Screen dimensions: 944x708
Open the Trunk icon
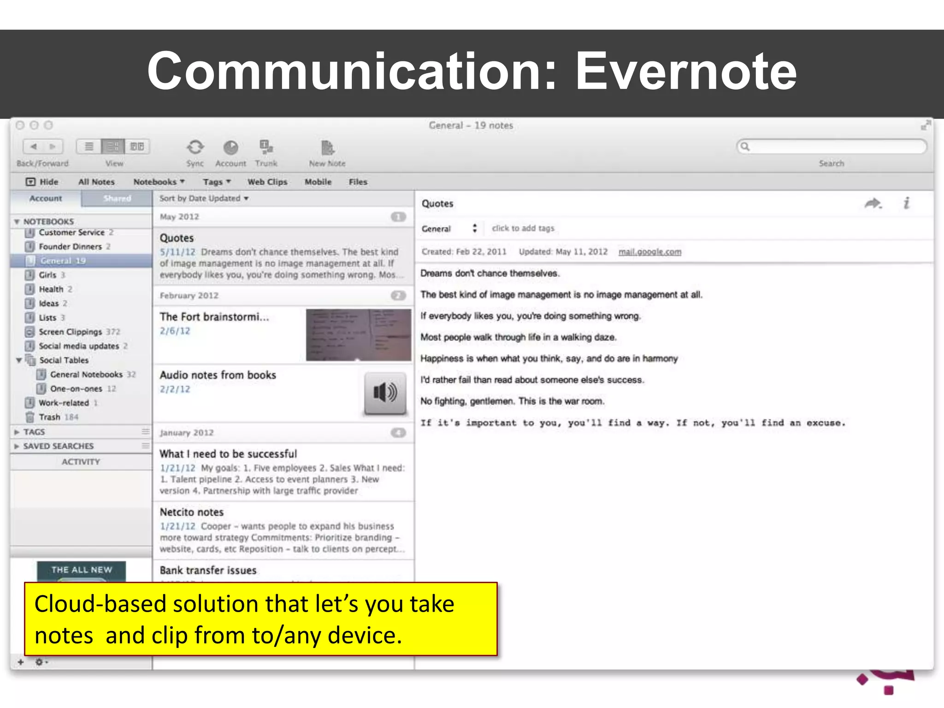point(266,147)
